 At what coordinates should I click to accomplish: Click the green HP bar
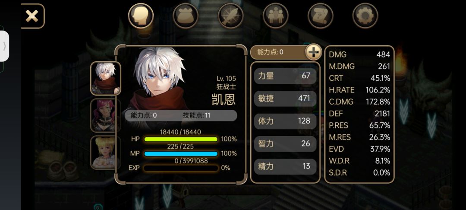click(x=181, y=139)
